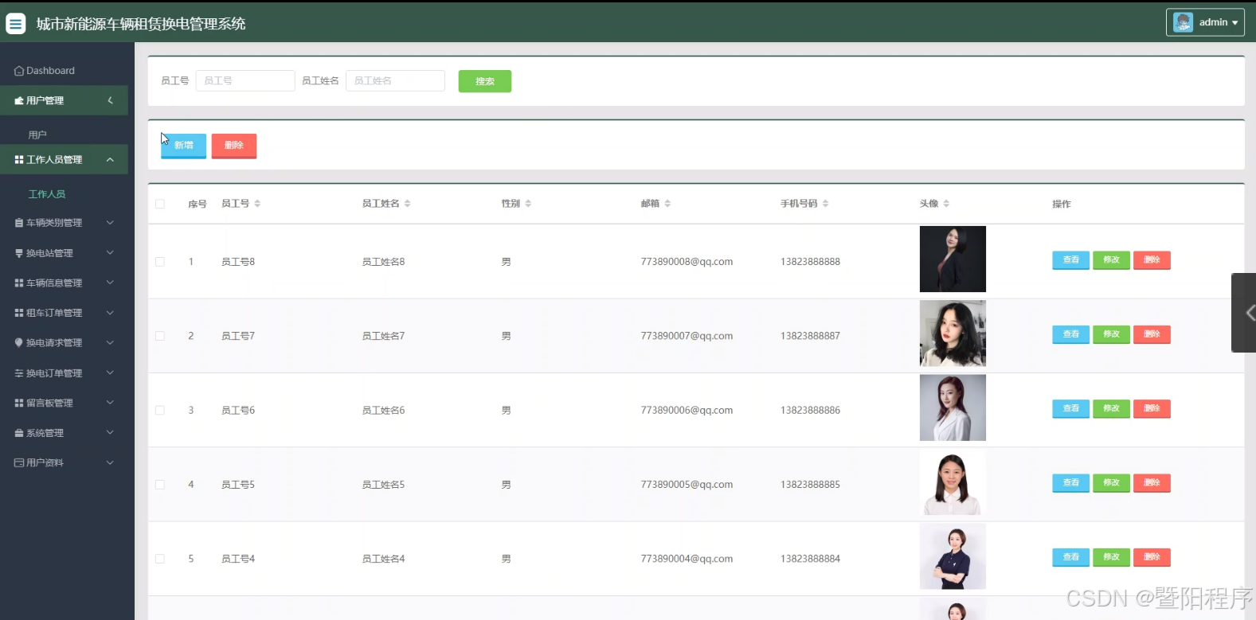
Task: Check the row for 员工号8
Action: coord(160,262)
